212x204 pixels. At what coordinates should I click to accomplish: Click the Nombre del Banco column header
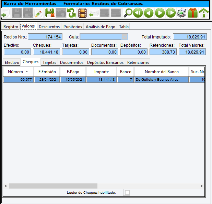(x=162, y=72)
